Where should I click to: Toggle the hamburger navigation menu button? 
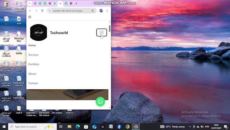(101, 32)
